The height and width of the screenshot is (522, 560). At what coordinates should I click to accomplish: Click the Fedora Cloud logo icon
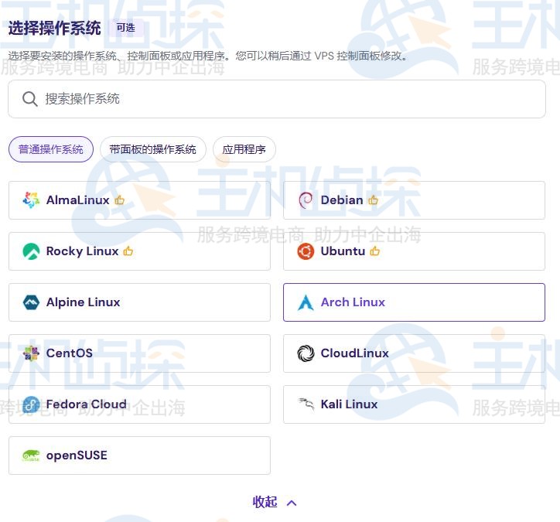31,404
